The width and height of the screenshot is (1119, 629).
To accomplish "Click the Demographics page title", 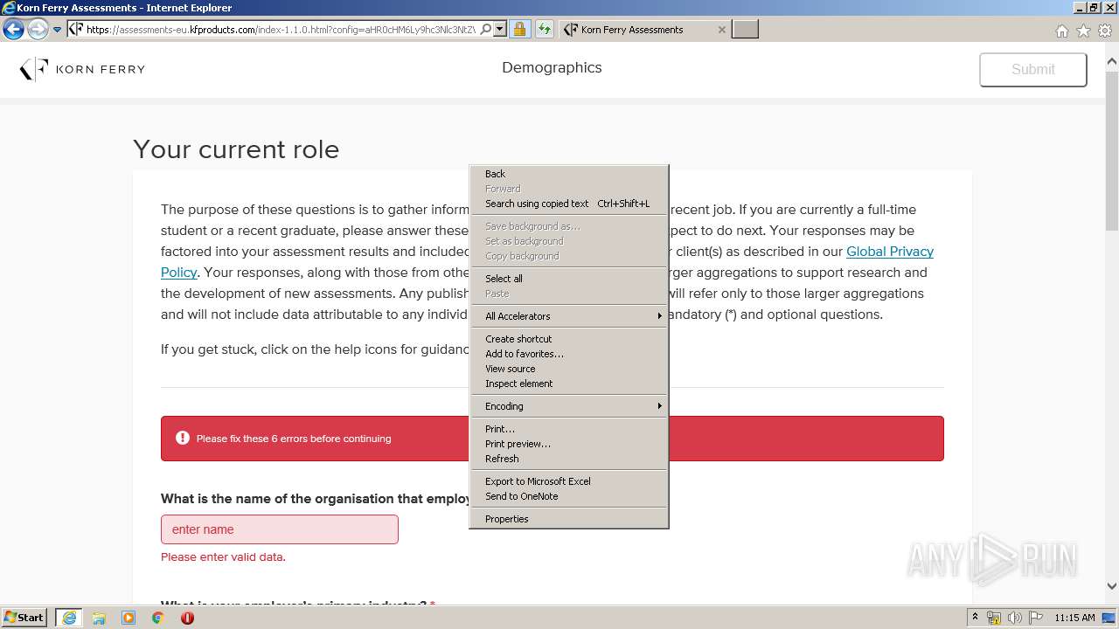I will (x=552, y=67).
